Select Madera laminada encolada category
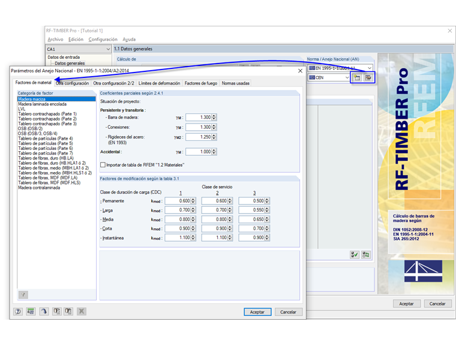Screen dimensions: 456x346 coord(56,104)
